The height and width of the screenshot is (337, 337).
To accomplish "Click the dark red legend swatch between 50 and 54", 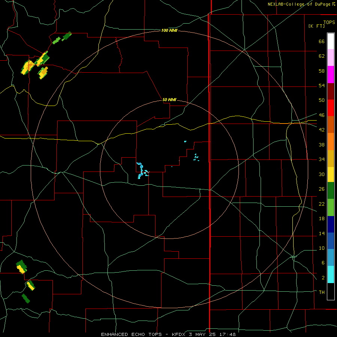I will pyautogui.click(x=331, y=91).
